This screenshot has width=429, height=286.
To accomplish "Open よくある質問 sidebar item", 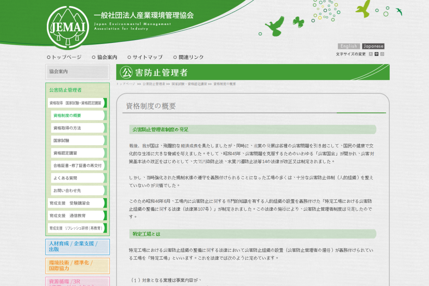I will (x=79, y=178).
